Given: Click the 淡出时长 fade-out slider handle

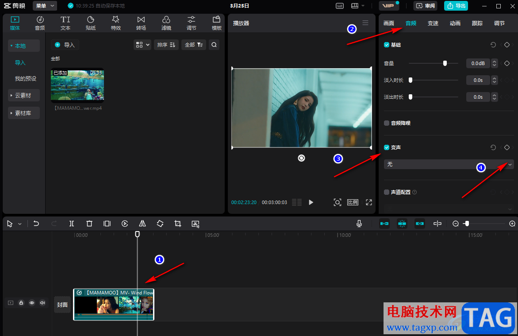Looking at the screenshot, I should click(411, 97).
